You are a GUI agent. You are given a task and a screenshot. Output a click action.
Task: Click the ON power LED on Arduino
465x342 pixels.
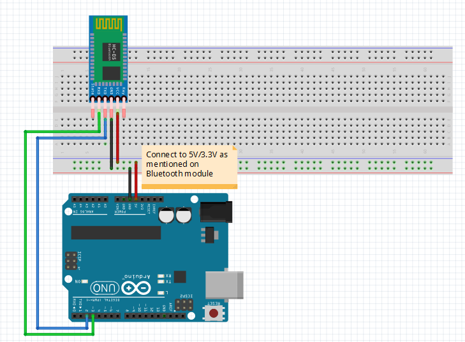[x=85, y=281]
